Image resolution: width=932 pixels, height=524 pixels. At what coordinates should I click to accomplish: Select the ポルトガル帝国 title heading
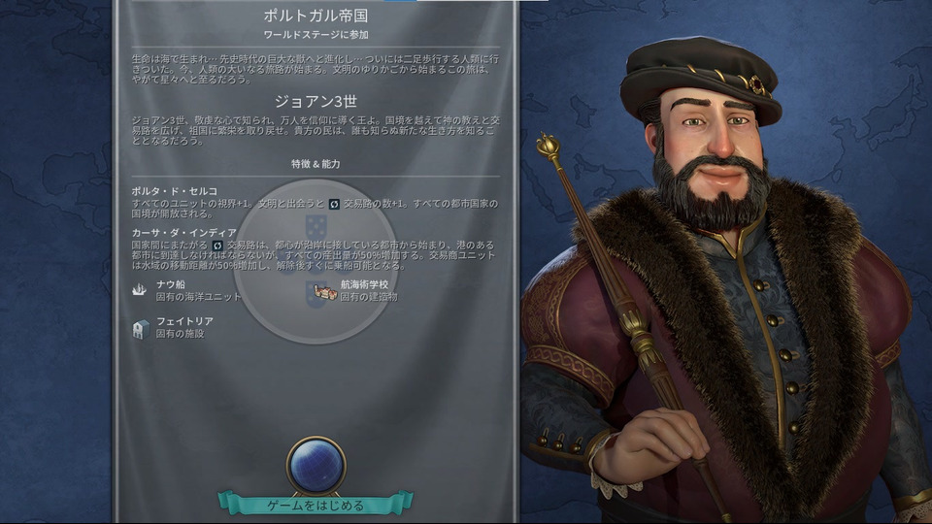coord(316,16)
